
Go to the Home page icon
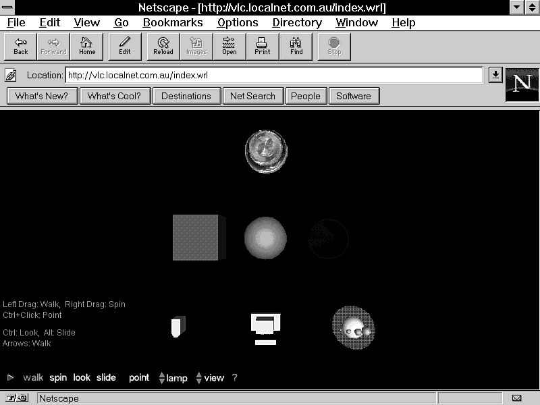coord(87,46)
